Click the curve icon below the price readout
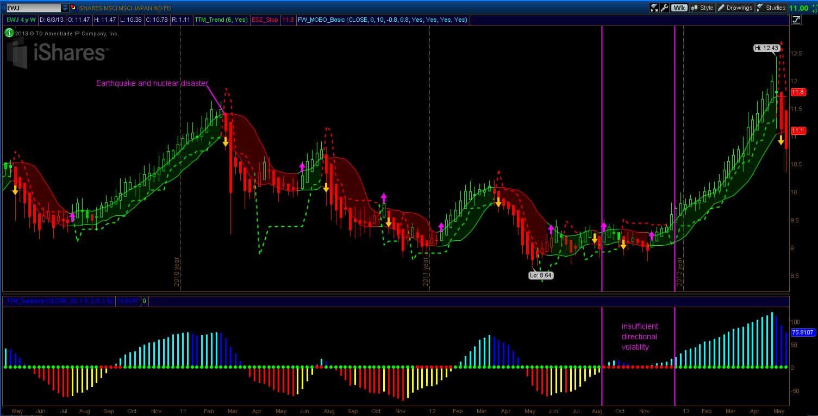 (x=796, y=20)
